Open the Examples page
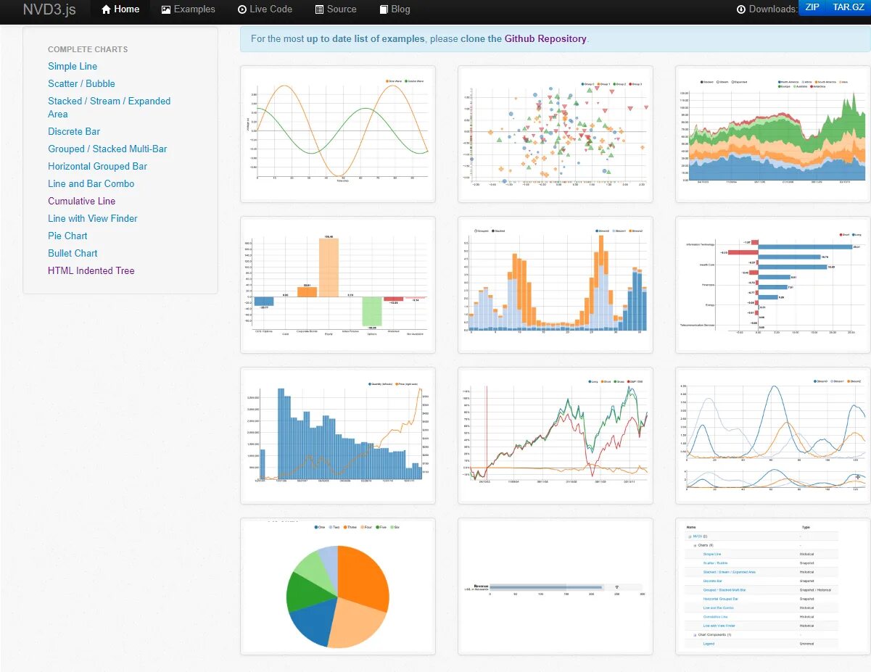Viewport: 871px width, 672px height. pos(188,9)
